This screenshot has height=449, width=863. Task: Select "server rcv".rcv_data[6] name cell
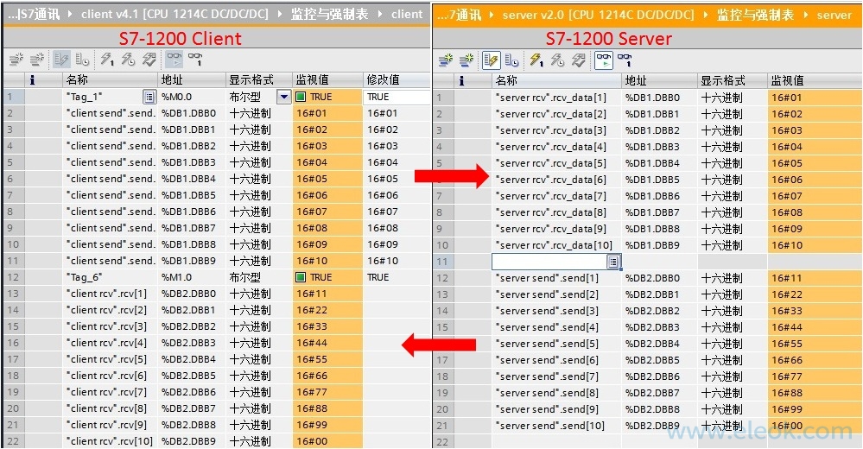point(556,180)
